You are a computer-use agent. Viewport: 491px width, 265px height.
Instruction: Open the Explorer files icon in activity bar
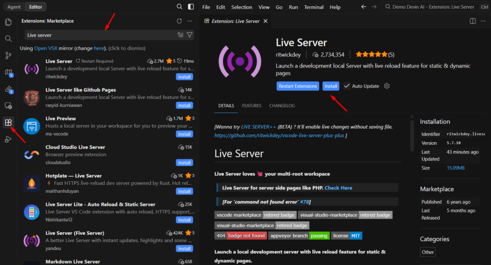pyautogui.click(x=9, y=22)
